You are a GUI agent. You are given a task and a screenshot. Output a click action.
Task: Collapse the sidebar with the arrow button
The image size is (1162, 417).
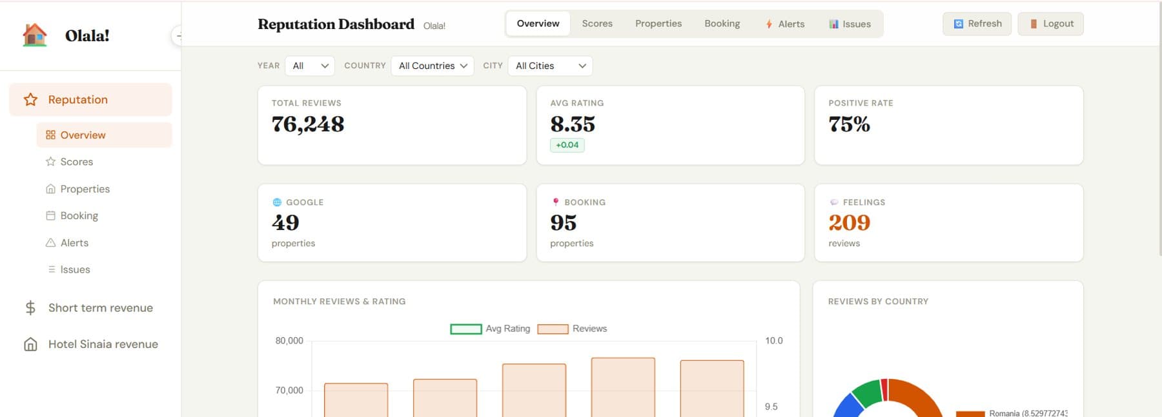point(177,36)
